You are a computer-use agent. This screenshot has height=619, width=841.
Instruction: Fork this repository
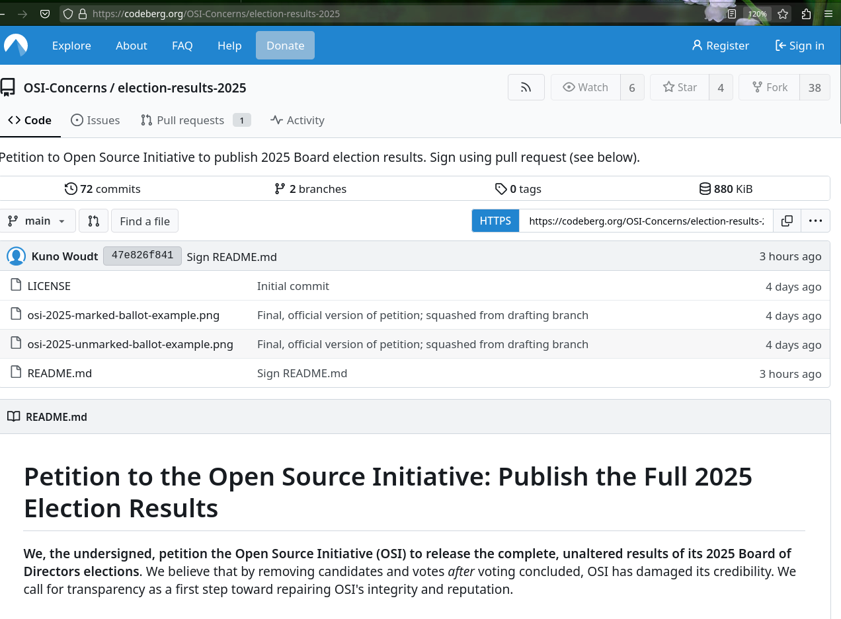coord(769,87)
